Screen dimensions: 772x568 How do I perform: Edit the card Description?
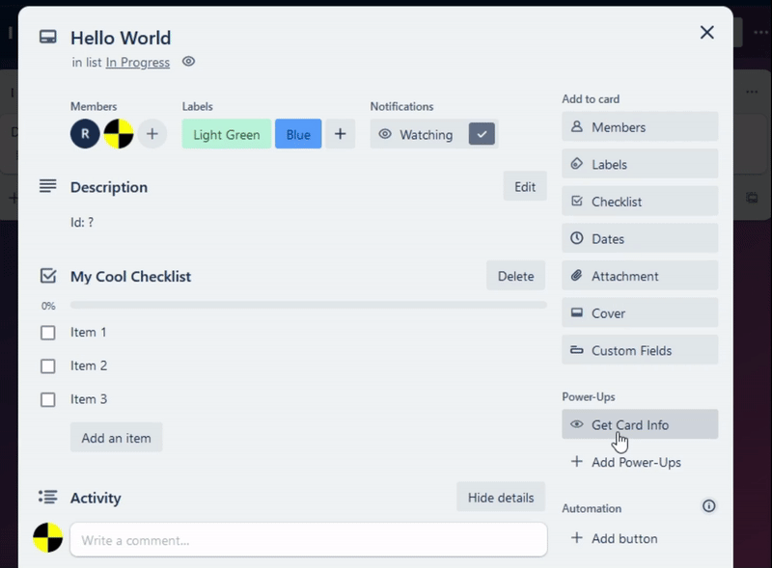[525, 186]
